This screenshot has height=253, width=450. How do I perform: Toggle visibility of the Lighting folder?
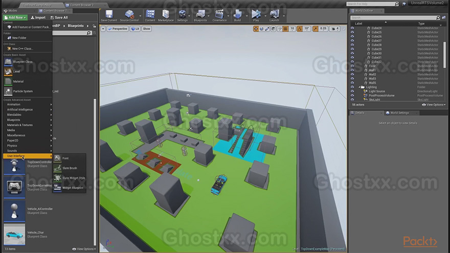point(352,87)
